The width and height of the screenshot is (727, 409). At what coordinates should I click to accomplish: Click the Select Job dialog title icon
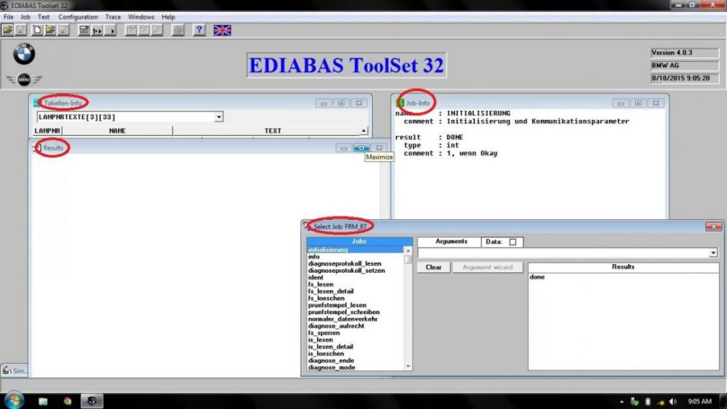(x=307, y=227)
